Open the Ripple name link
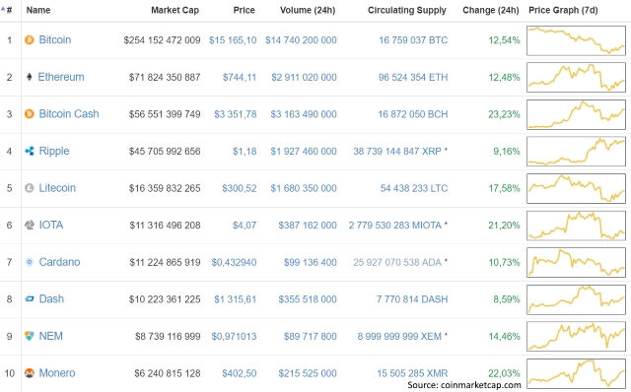631x392 pixels. (54, 151)
